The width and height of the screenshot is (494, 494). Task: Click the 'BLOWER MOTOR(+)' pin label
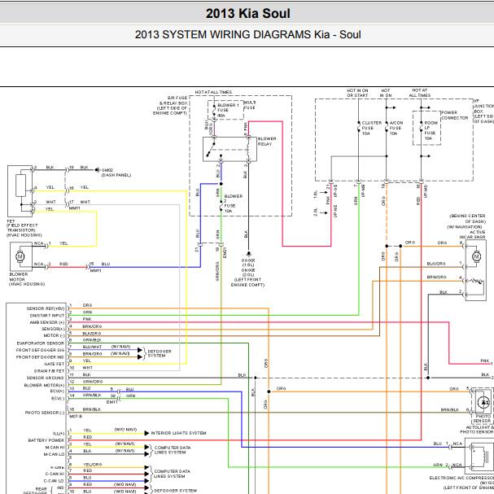pyautogui.click(x=44, y=385)
